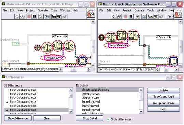The height and width of the screenshot is (125, 184).
Task: Click vertical scrollbar thumb in right diagram
Action: (181, 47)
